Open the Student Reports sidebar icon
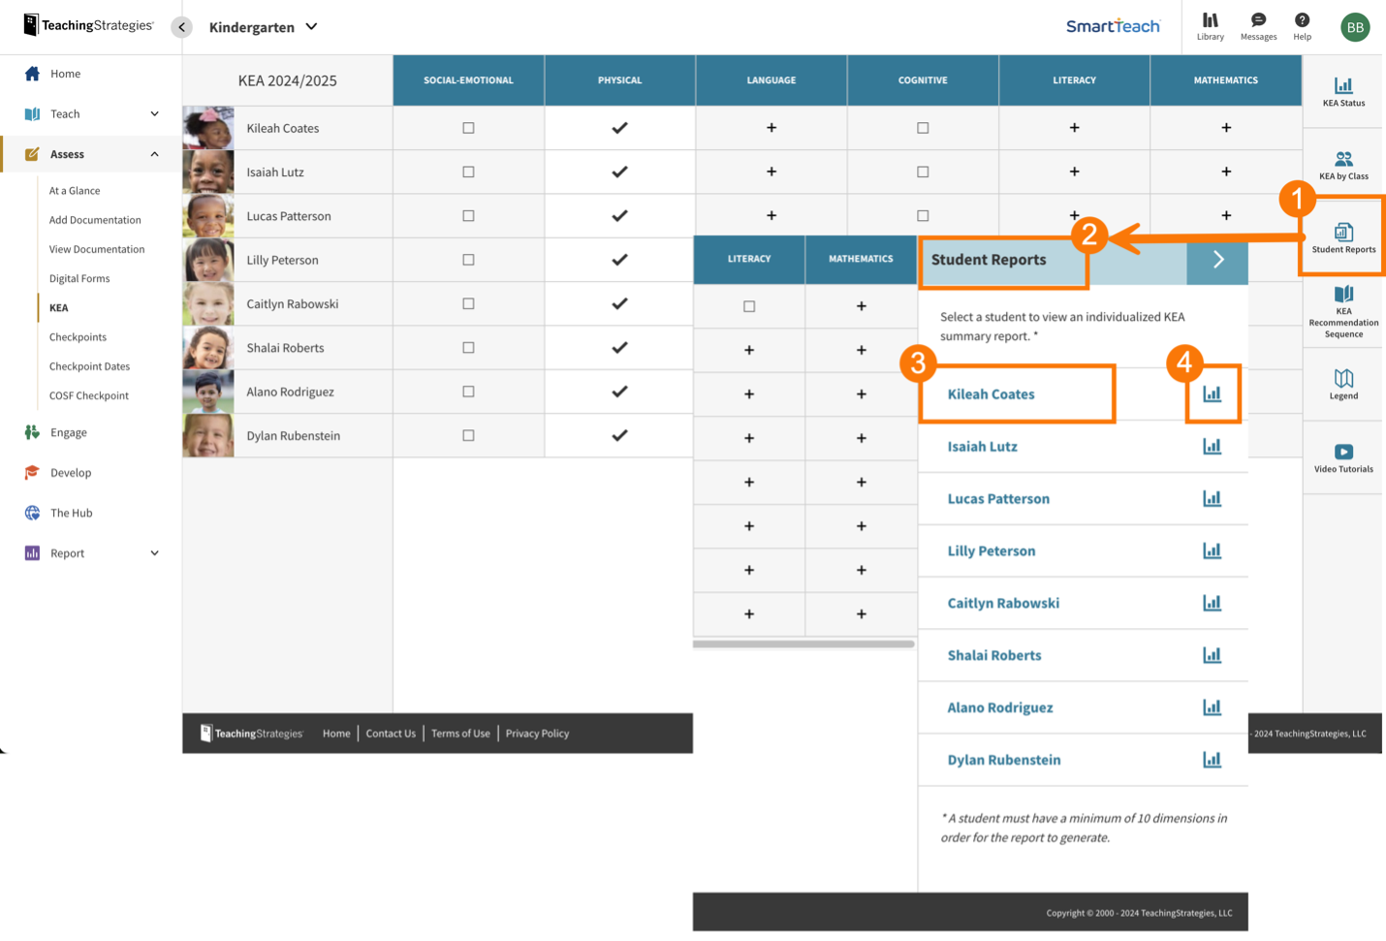Viewport: 1386px width, 941px height. coord(1343,237)
